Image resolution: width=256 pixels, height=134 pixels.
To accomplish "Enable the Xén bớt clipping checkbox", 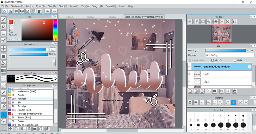I will 212,60.
